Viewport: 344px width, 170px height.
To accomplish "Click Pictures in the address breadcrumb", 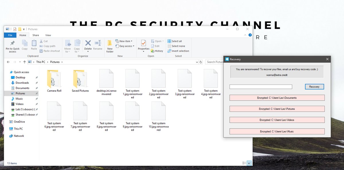I will pyautogui.click(x=55, y=62).
